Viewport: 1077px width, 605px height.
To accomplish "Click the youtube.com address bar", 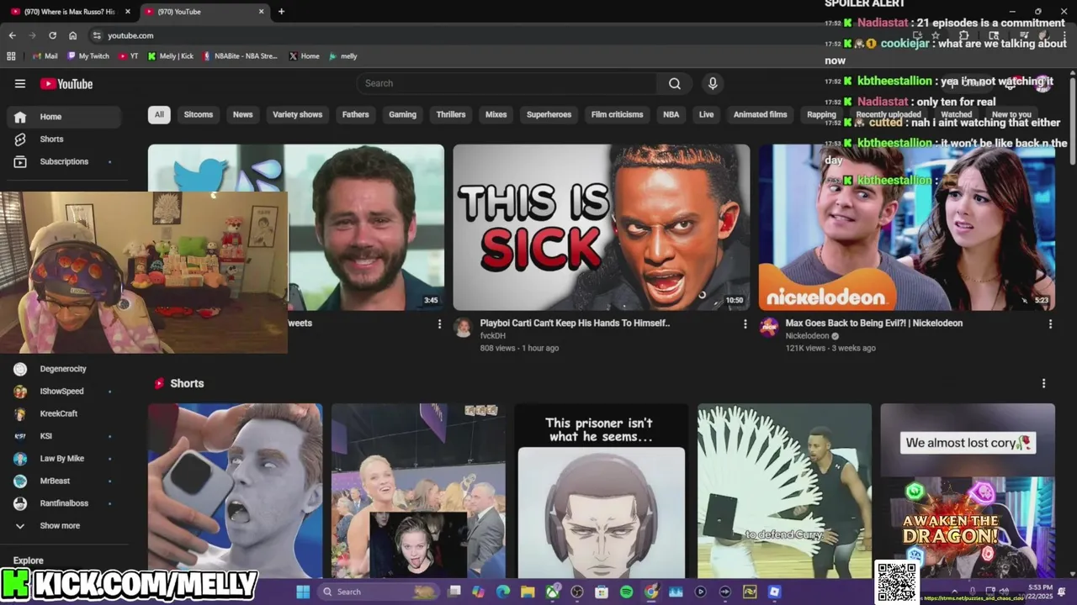I will pos(130,35).
